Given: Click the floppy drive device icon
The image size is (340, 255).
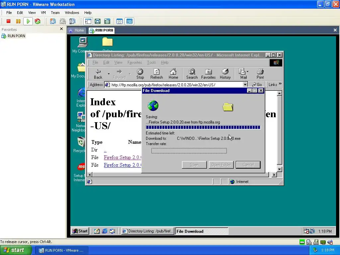Looking at the screenshot, I should [316, 242].
